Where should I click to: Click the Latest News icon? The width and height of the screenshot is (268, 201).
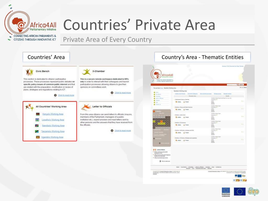point(154,150)
